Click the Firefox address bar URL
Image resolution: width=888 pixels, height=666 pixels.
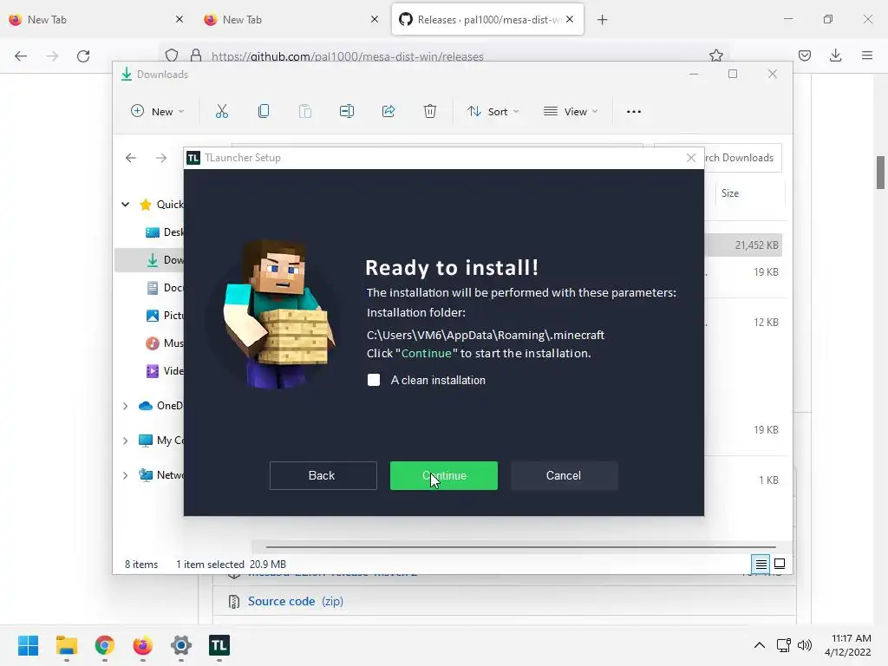click(347, 56)
